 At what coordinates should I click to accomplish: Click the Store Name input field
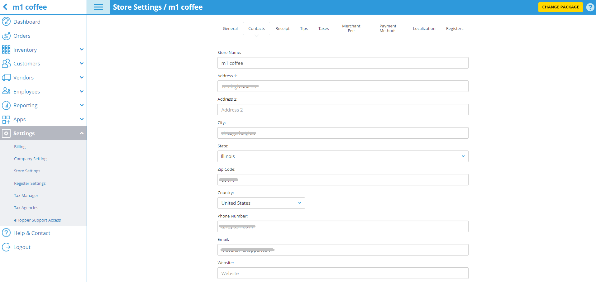pos(343,63)
